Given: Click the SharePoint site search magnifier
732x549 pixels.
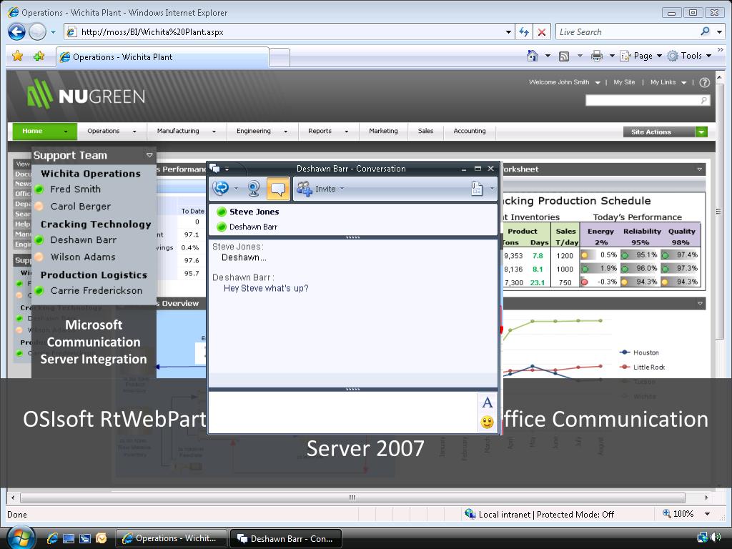Looking at the screenshot, I should pos(703,100).
